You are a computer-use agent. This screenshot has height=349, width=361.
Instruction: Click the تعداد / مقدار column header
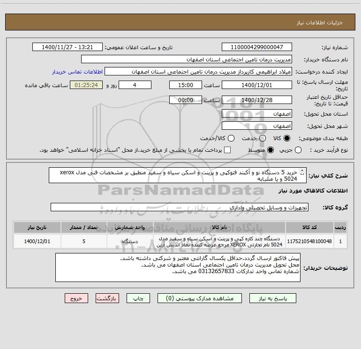pos(84,227)
